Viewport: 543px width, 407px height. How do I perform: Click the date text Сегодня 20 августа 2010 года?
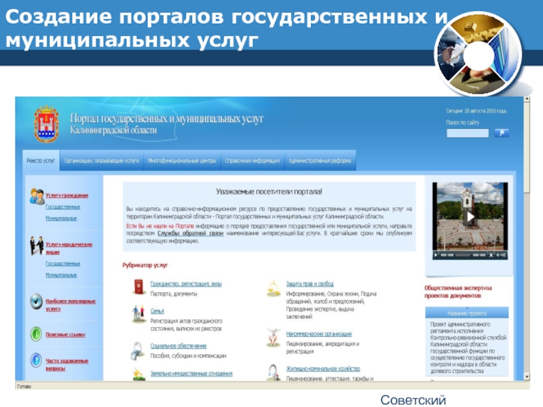pyautogui.click(x=476, y=111)
